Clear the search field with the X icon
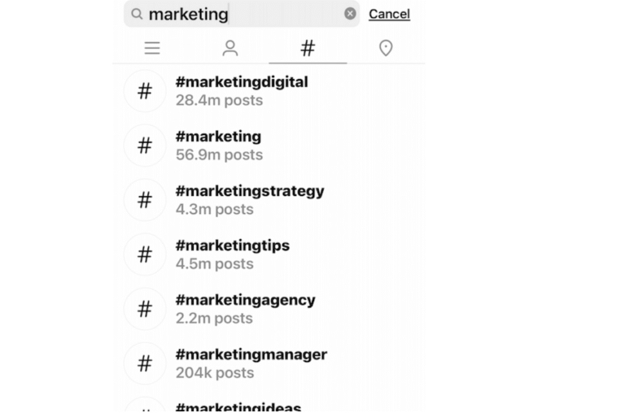 pos(350,14)
